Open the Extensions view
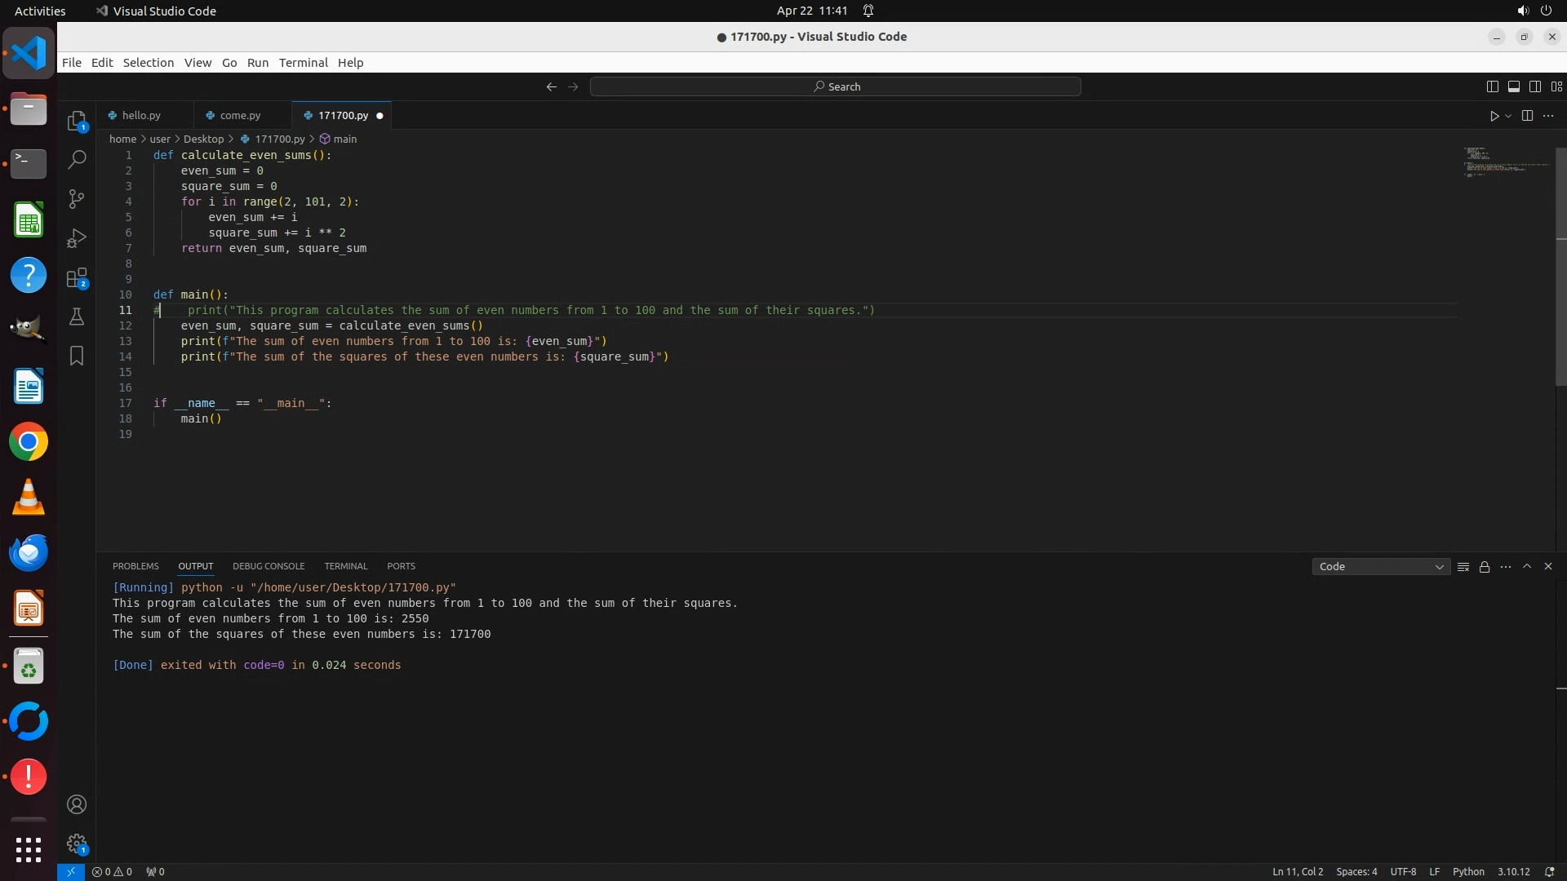 (x=77, y=278)
